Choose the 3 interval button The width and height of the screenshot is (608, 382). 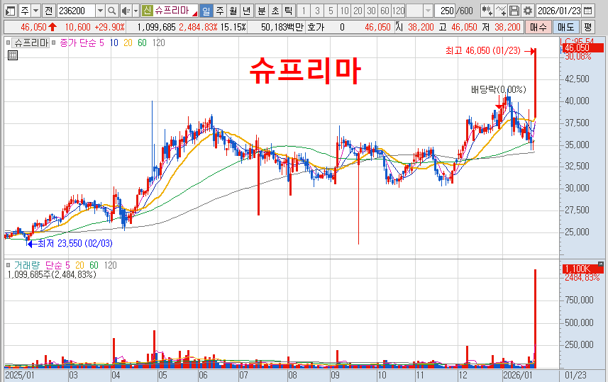point(317,11)
